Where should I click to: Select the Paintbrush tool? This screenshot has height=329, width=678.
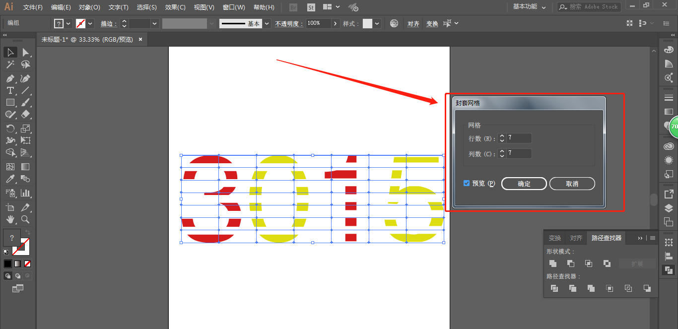coord(26,102)
